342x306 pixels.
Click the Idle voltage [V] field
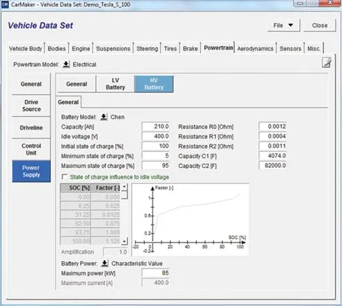(x=155, y=137)
